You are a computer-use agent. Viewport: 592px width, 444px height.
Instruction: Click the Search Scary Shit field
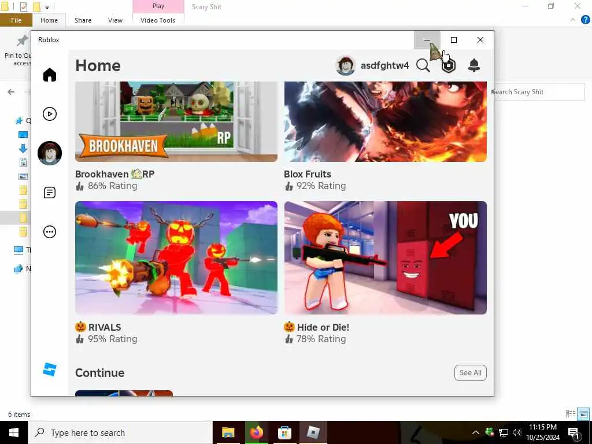[539, 92]
